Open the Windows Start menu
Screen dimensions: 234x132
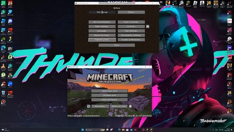point(83,130)
